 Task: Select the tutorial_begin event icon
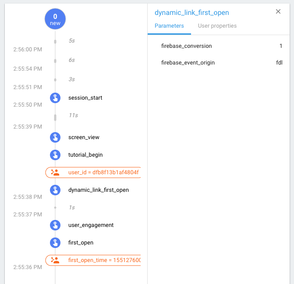pyautogui.click(x=55, y=155)
